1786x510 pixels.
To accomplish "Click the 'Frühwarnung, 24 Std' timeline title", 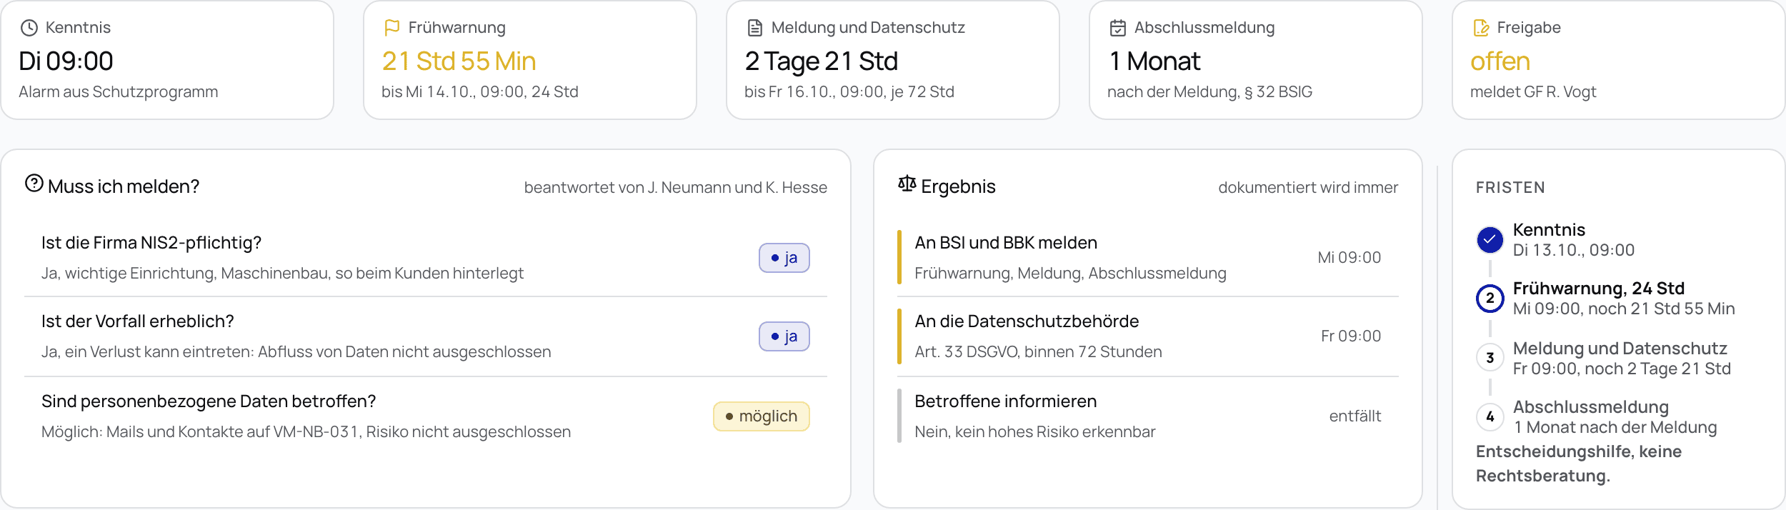I will pos(1599,289).
